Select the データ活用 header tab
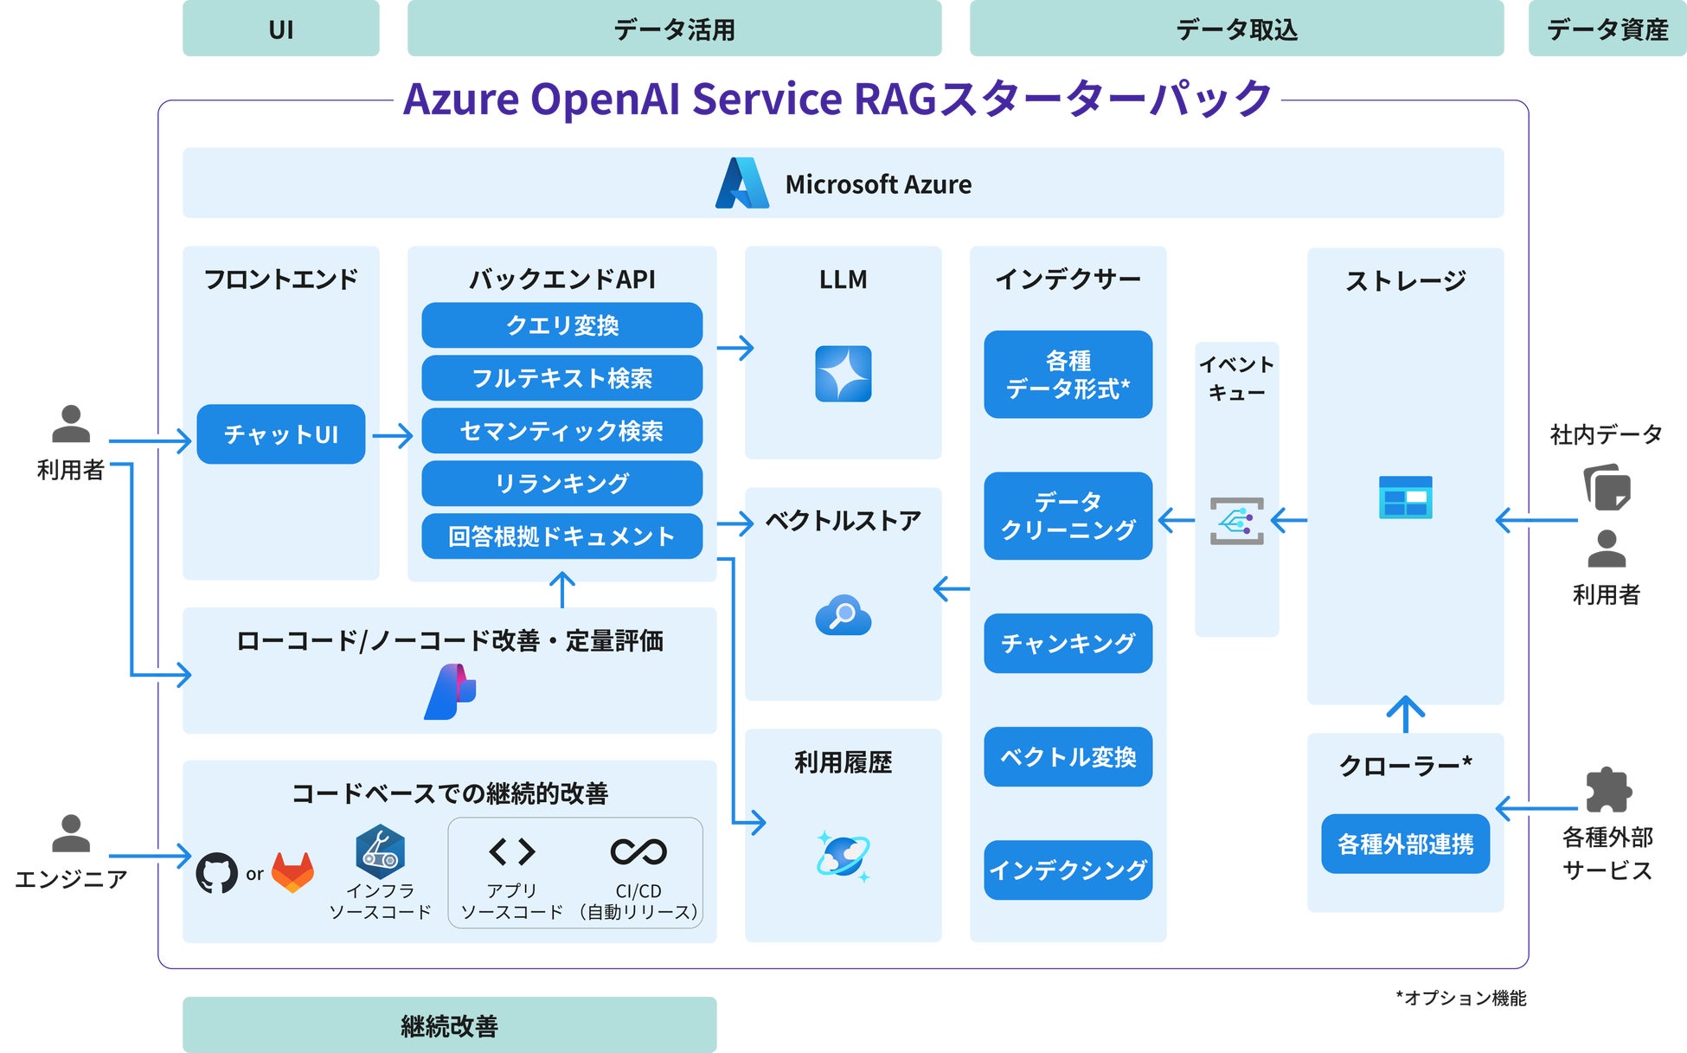This screenshot has height=1053, width=1687. click(x=674, y=29)
